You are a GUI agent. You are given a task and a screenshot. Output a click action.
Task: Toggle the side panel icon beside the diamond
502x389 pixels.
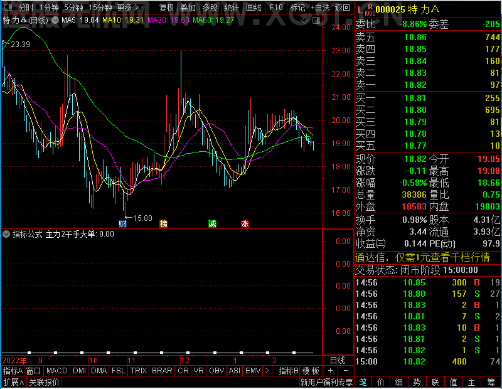click(x=316, y=21)
